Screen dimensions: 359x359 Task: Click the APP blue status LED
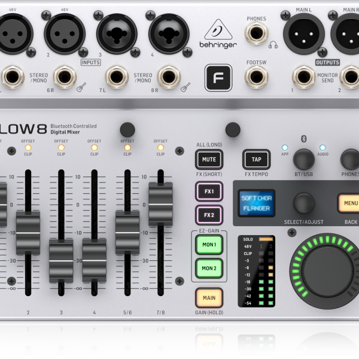(x=285, y=147)
